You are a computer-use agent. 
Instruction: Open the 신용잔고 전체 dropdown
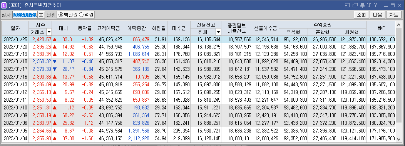point(218,32)
